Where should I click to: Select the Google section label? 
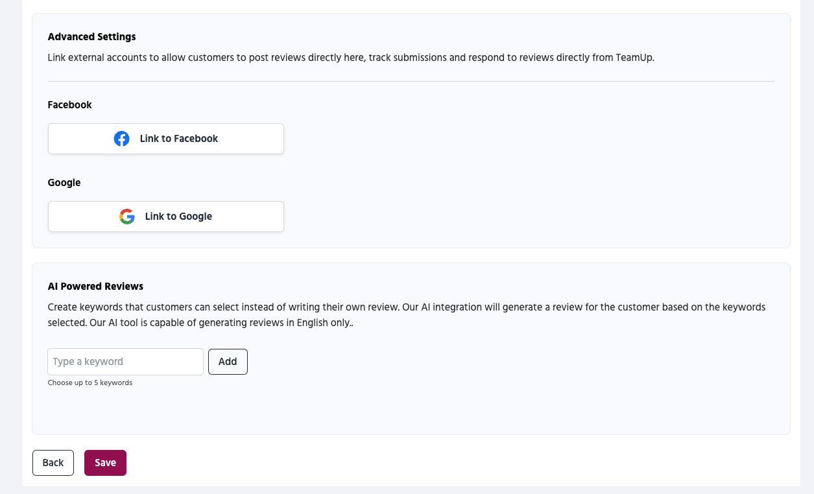(64, 183)
